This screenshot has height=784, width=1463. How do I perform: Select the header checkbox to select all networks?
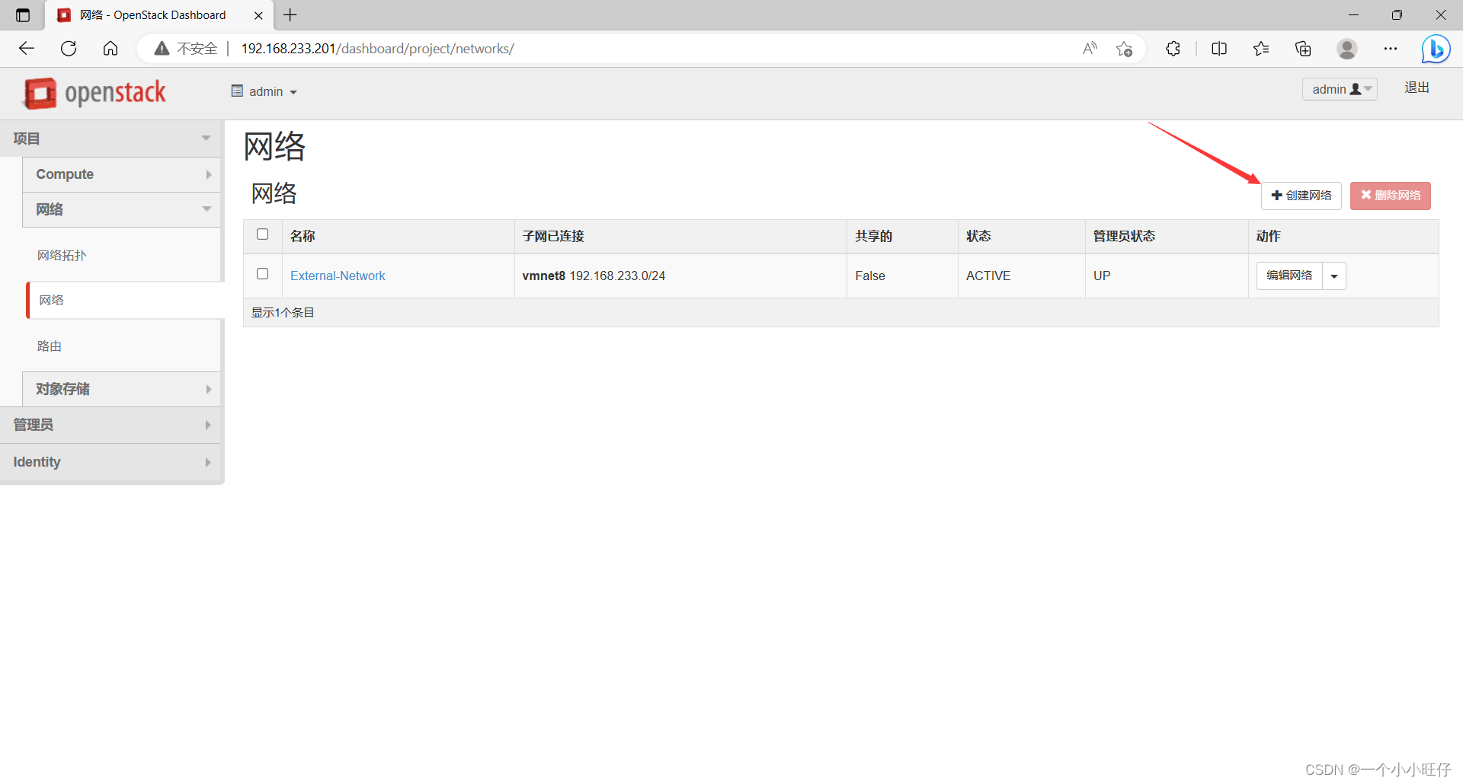(x=262, y=234)
